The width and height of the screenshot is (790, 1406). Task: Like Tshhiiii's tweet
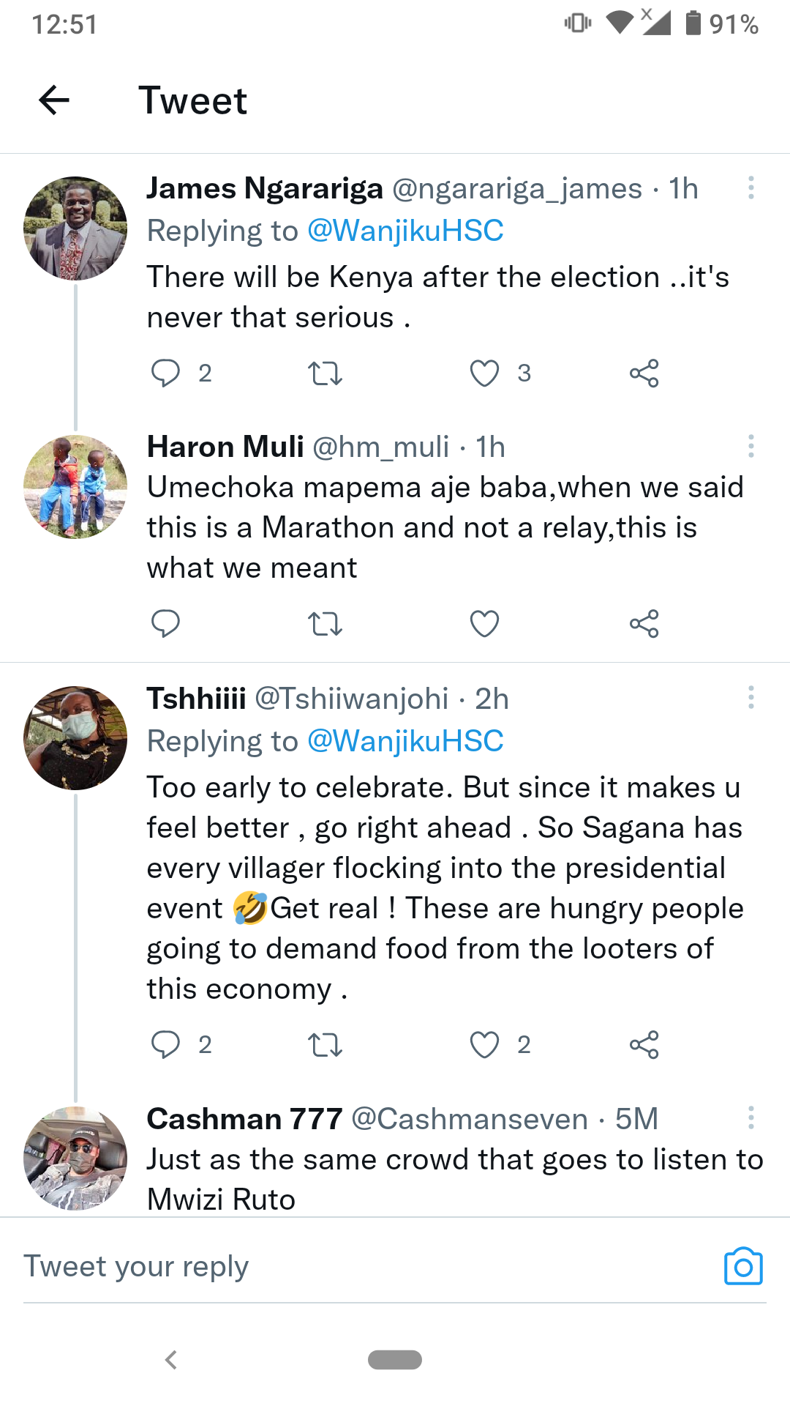[484, 1044]
